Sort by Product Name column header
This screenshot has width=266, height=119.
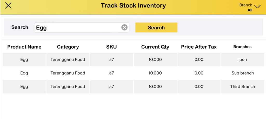click(x=24, y=47)
